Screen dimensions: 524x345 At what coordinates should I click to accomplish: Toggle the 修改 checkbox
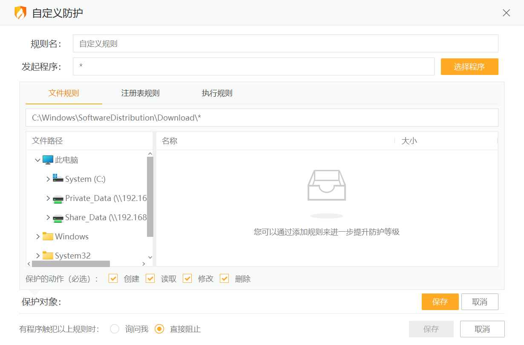(x=187, y=279)
